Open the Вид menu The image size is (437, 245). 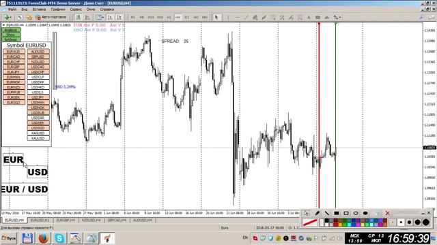[25, 9]
